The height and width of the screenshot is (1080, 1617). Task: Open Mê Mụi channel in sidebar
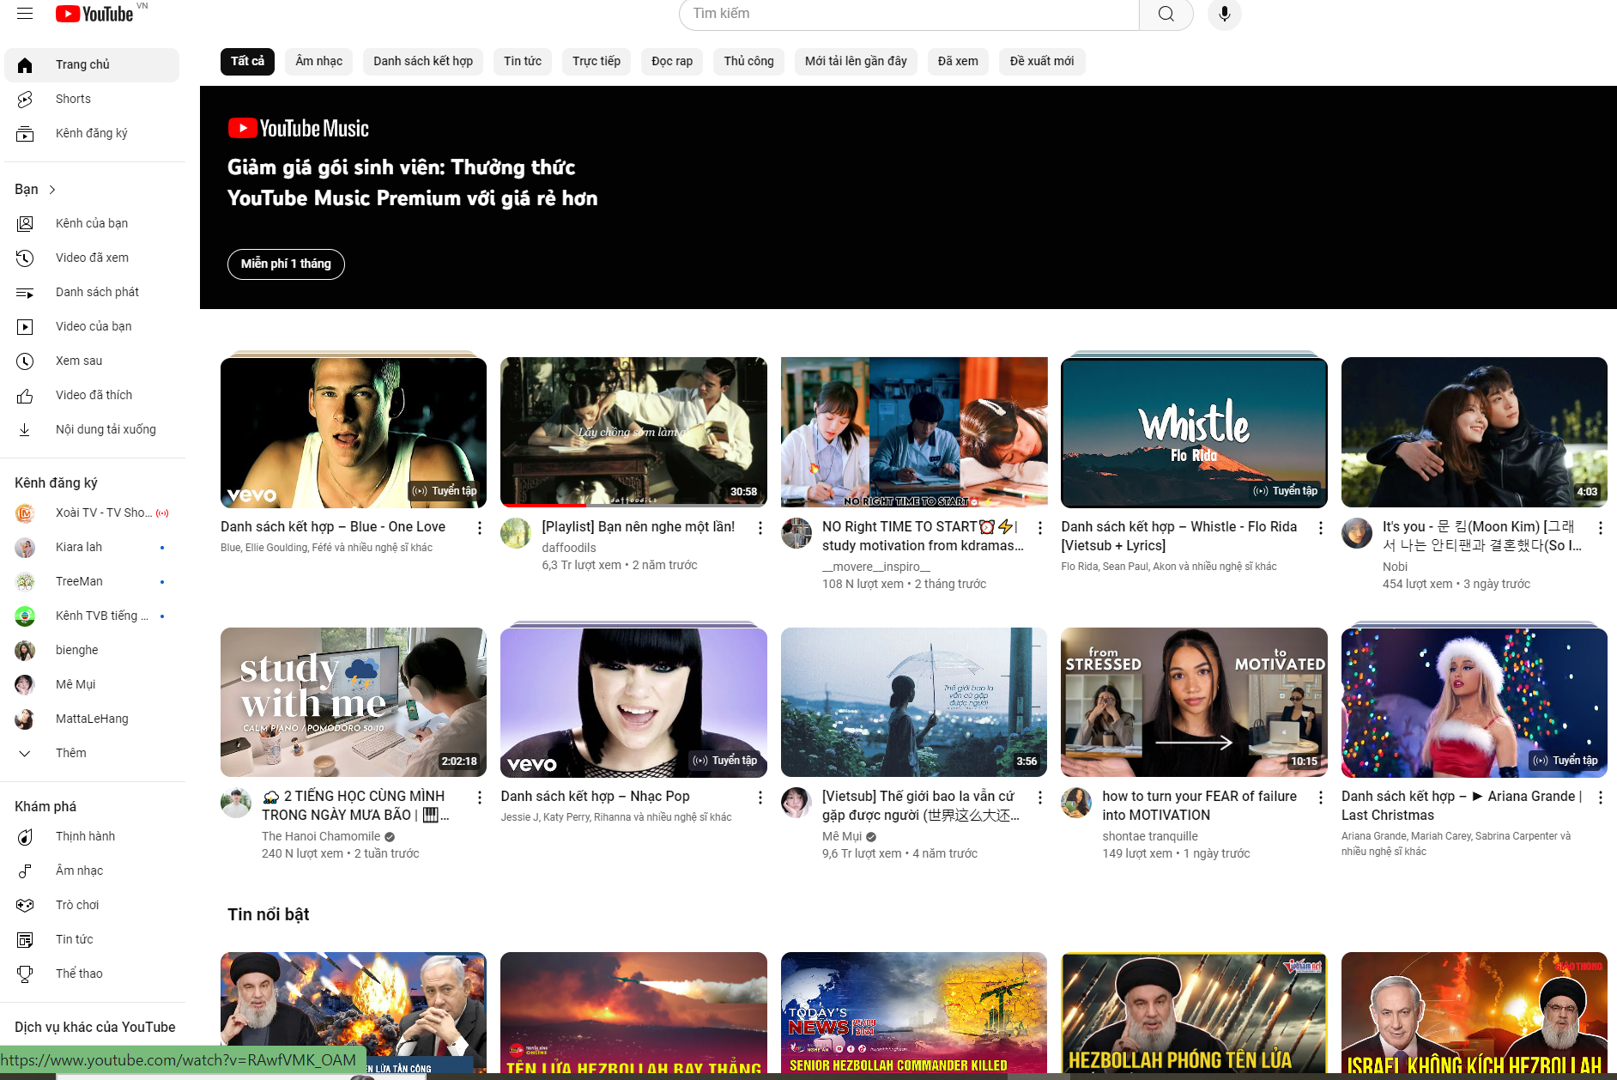[x=92, y=685]
